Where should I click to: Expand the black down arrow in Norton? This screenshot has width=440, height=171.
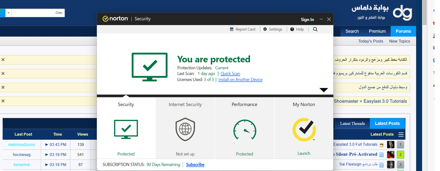324,90
